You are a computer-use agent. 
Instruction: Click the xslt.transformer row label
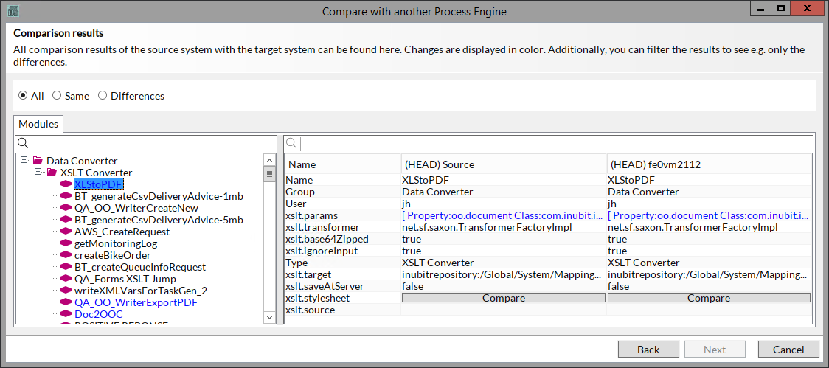[x=322, y=227]
